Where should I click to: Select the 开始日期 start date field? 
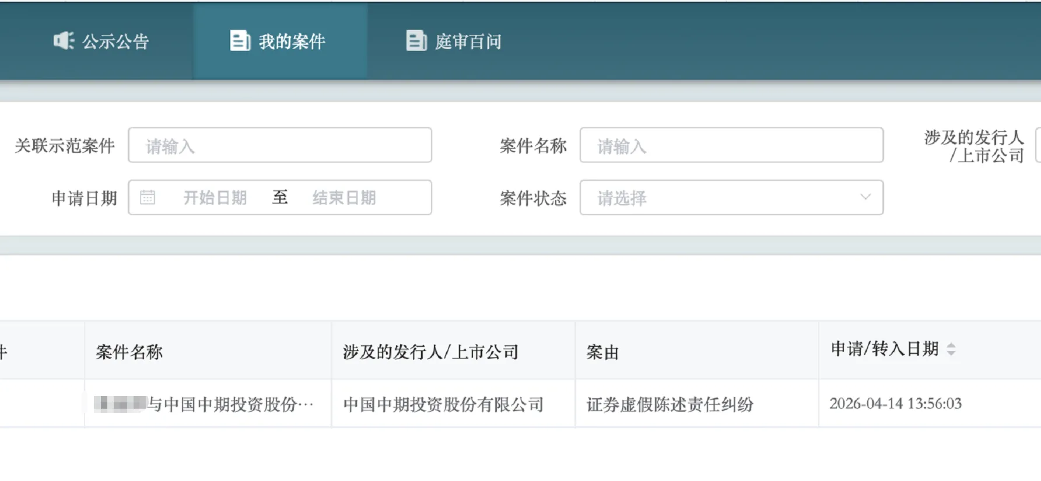(x=215, y=198)
